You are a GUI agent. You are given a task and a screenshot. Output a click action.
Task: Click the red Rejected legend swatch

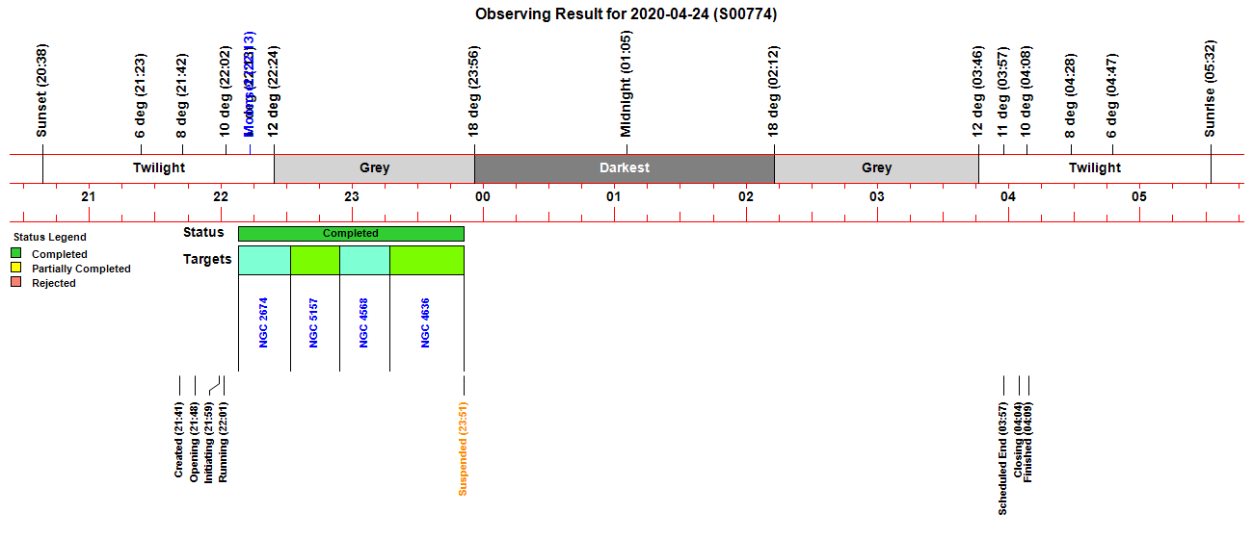15,283
